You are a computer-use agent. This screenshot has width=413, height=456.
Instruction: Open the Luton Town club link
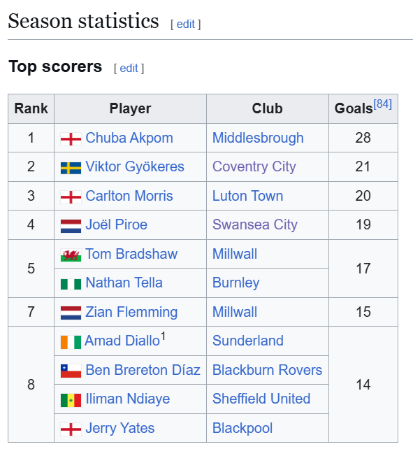pos(247,196)
